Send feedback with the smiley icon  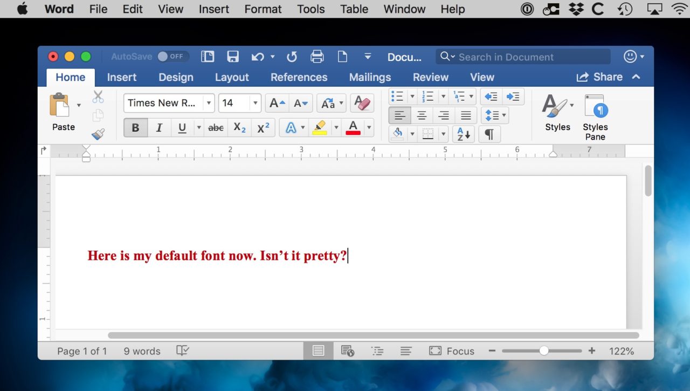pyautogui.click(x=630, y=57)
